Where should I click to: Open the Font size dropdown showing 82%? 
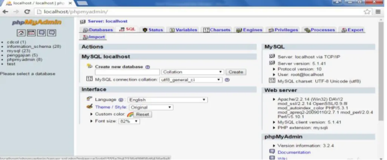(x=129, y=121)
